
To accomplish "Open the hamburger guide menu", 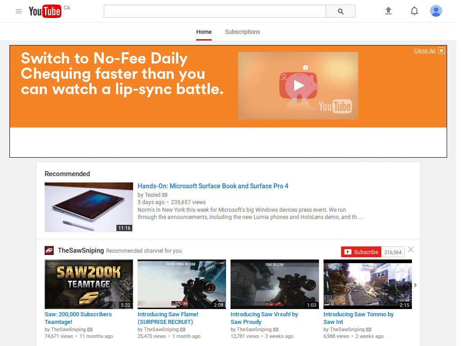I will pos(18,11).
